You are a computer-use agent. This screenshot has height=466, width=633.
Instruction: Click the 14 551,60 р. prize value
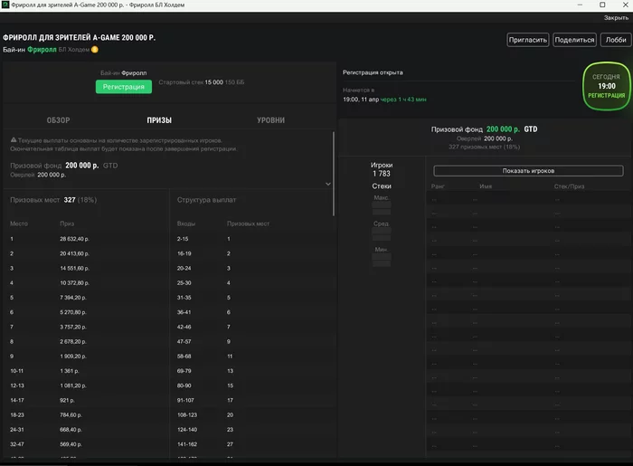74,268
